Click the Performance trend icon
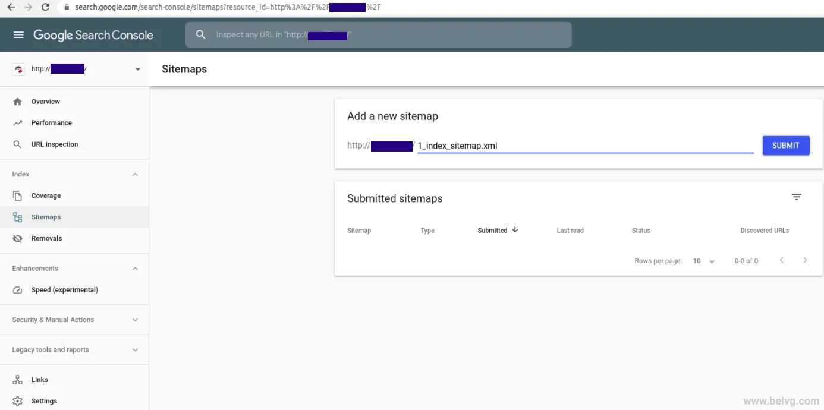 18,123
